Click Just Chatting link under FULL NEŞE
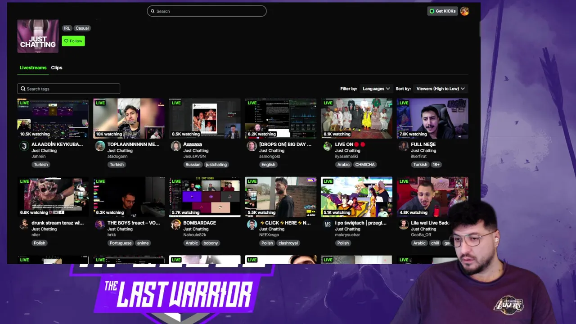The image size is (576, 324). tap(423, 151)
